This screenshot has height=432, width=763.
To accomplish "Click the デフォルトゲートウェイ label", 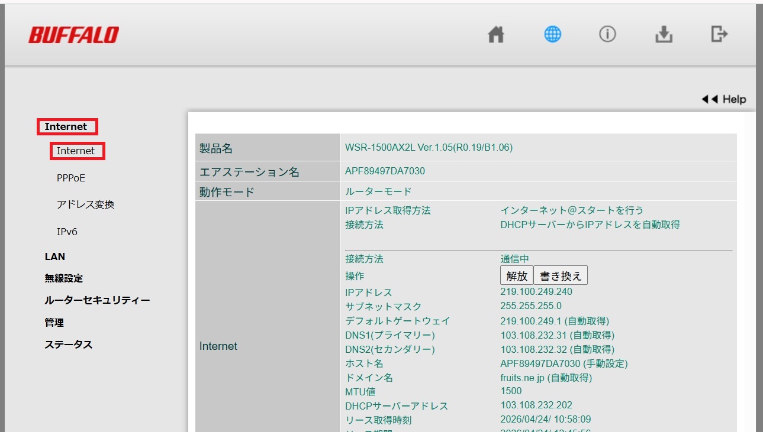I will [x=398, y=321].
